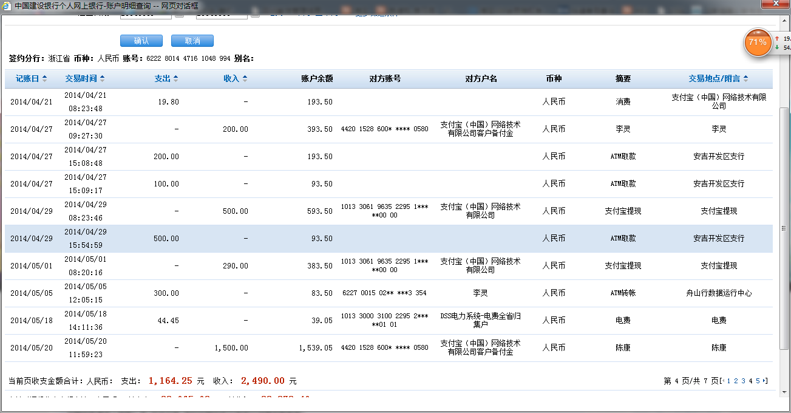The height and width of the screenshot is (413, 791).
Task: Select the highlighted 2014/04/29 500.00 ATM取款 row
Action: [389, 239]
